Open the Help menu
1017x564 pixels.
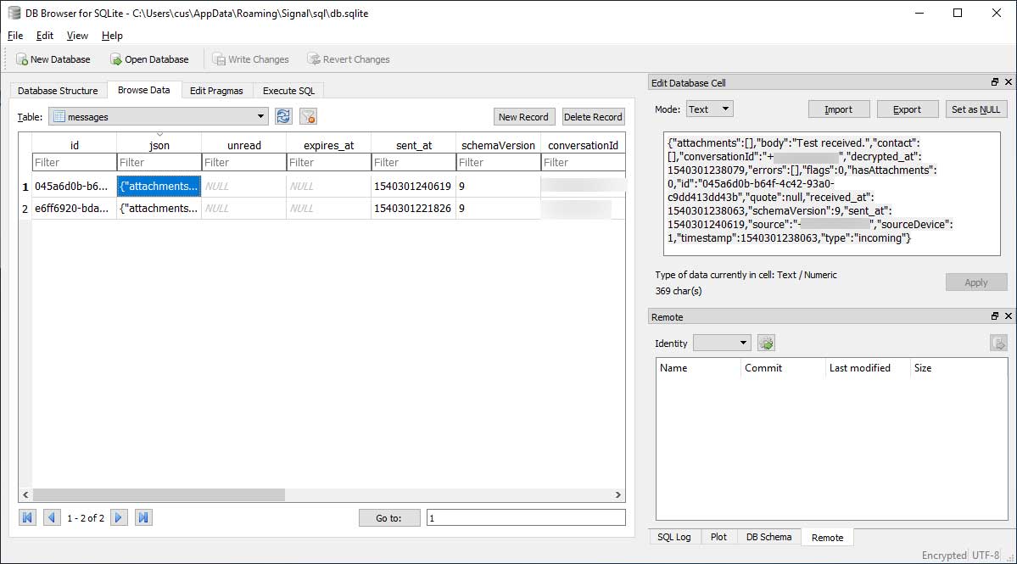tap(112, 36)
